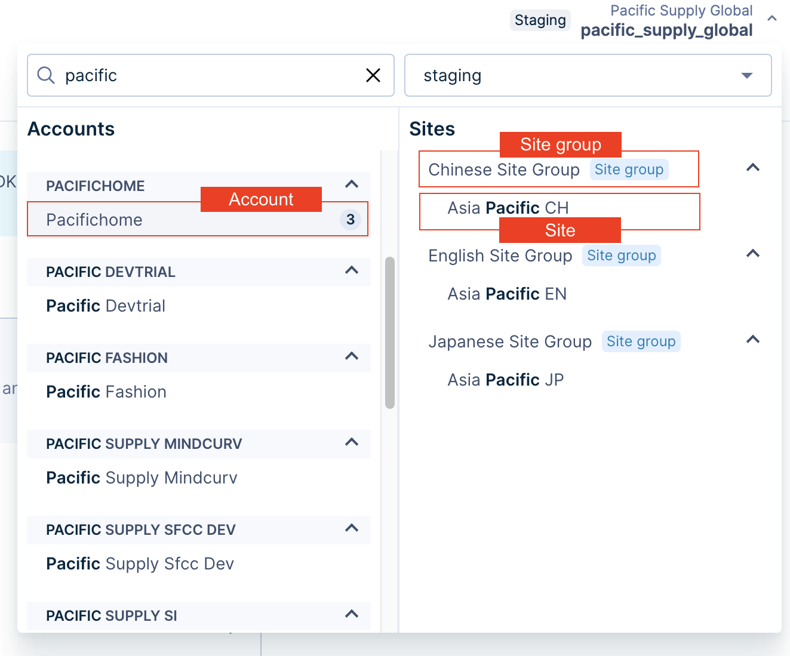Click the accounts list scrollbar

pyautogui.click(x=390, y=332)
